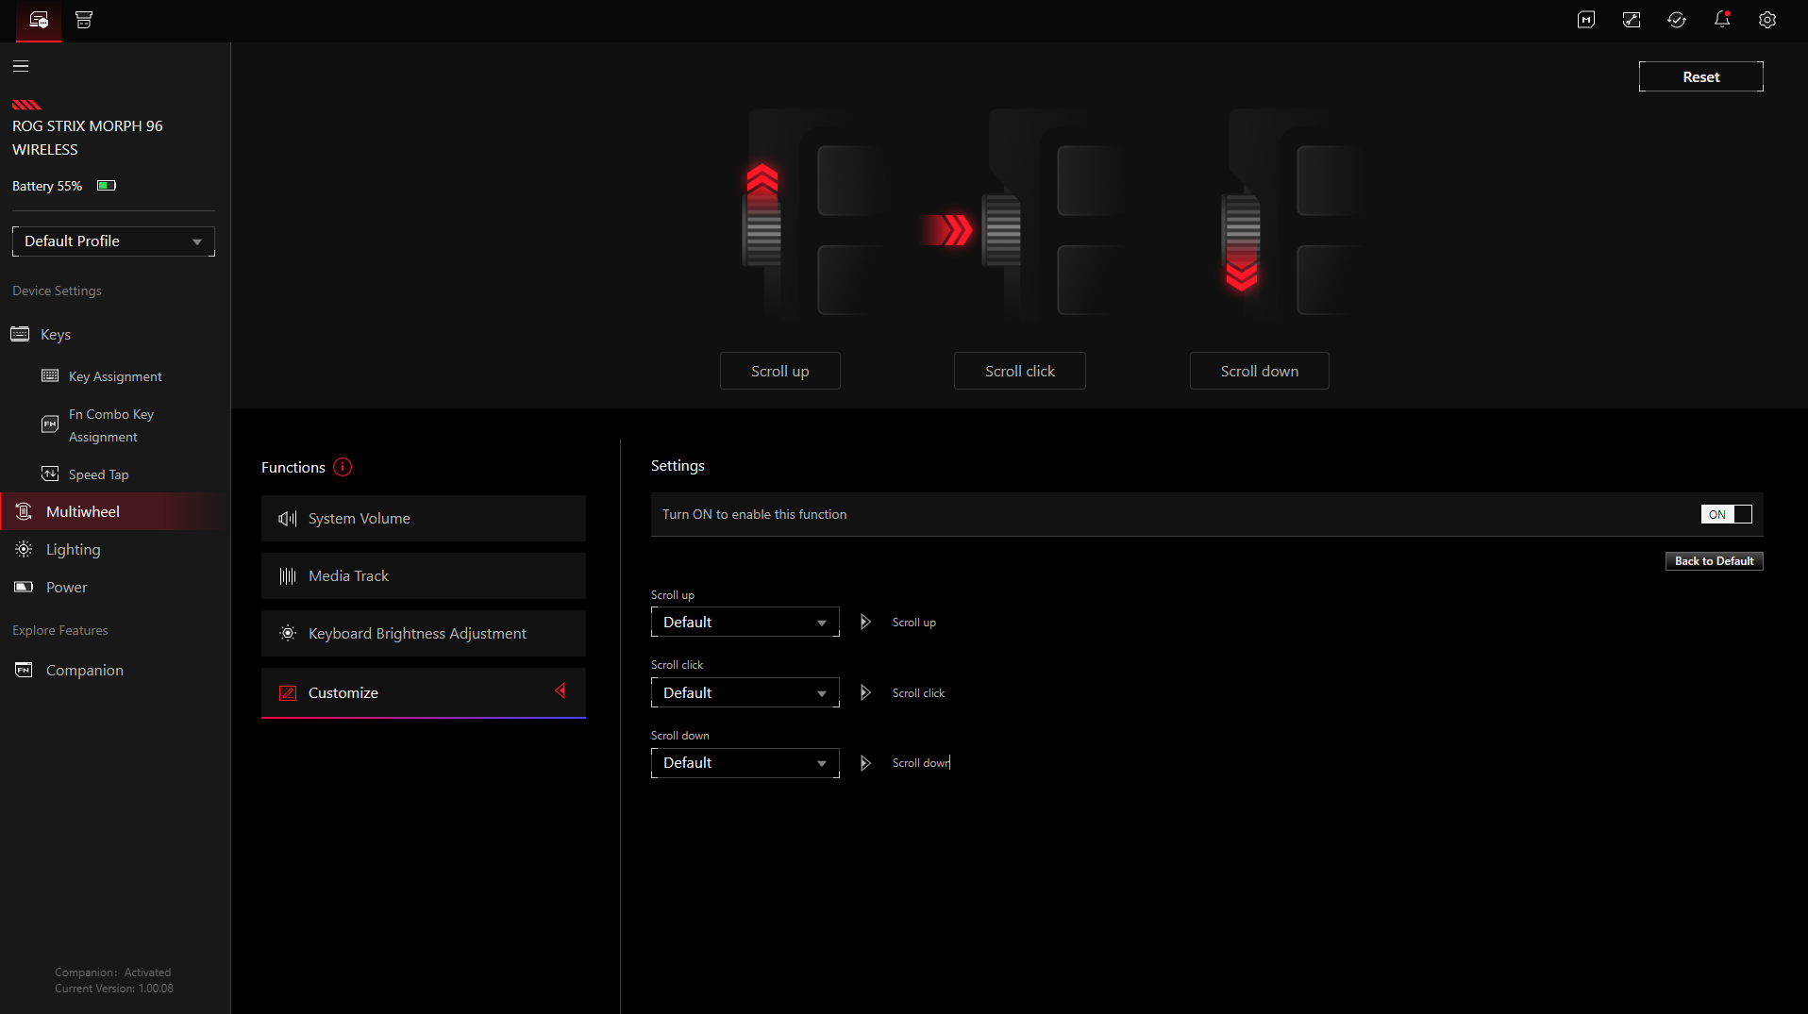Turn off the Multiwheel function toggle
Image resolution: width=1808 pixels, height=1014 pixels.
point(1726,514)
